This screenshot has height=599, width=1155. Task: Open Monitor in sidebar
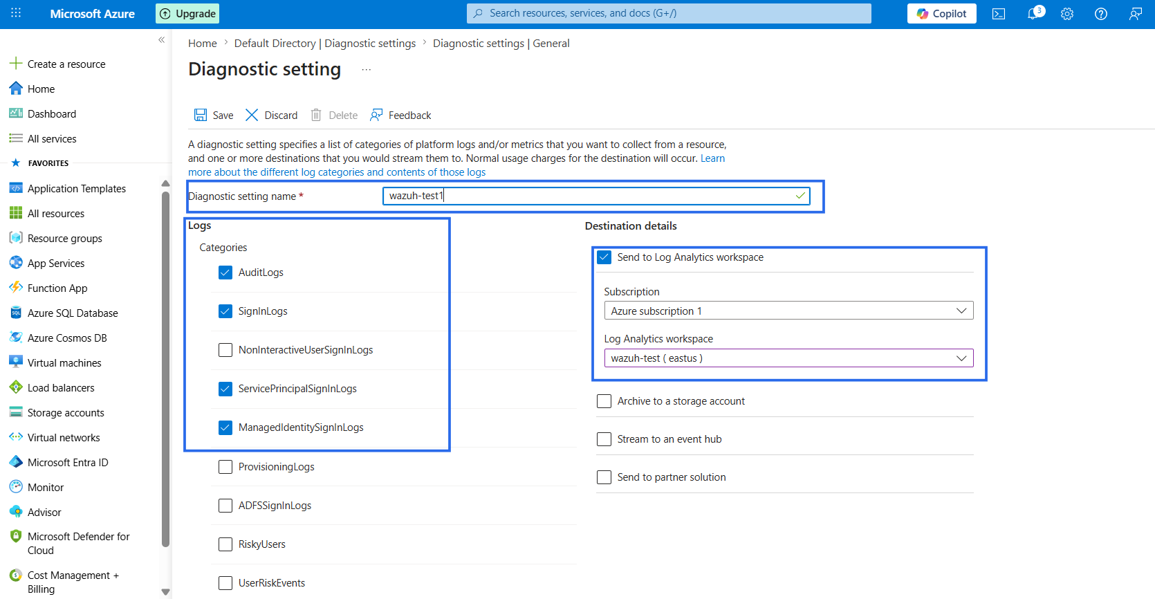pyautogui.click(x=46, y=487)
